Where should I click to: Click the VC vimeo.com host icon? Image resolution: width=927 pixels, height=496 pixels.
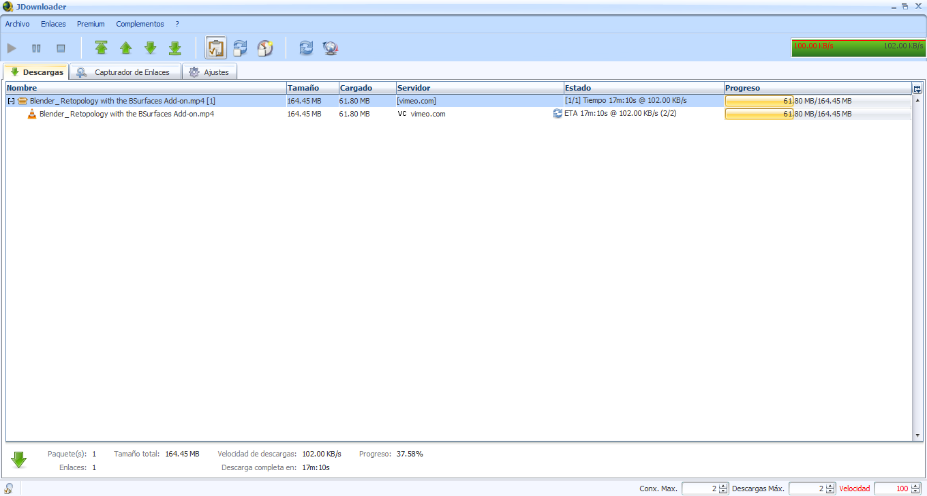[x=402, y=114]
